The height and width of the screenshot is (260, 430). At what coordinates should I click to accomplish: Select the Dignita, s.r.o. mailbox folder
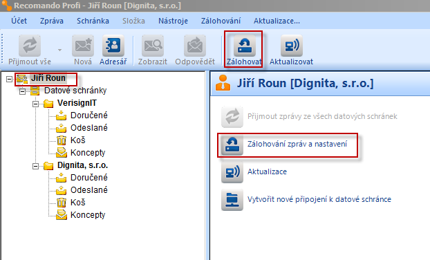click(82, 165)
